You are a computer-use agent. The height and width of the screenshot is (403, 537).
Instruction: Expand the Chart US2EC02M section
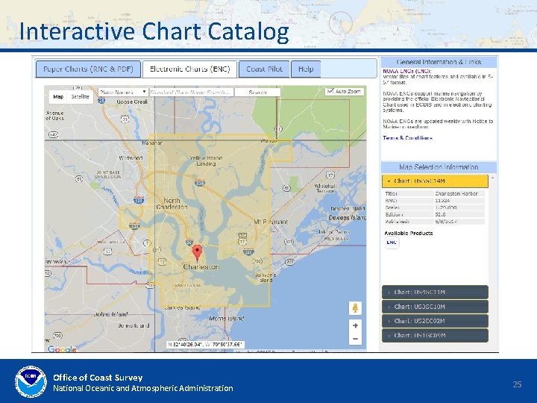pos(435,321)
